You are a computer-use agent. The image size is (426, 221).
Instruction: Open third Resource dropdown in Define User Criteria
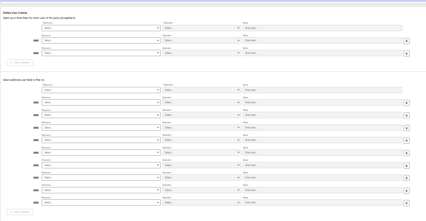click(x=101, y=53)
